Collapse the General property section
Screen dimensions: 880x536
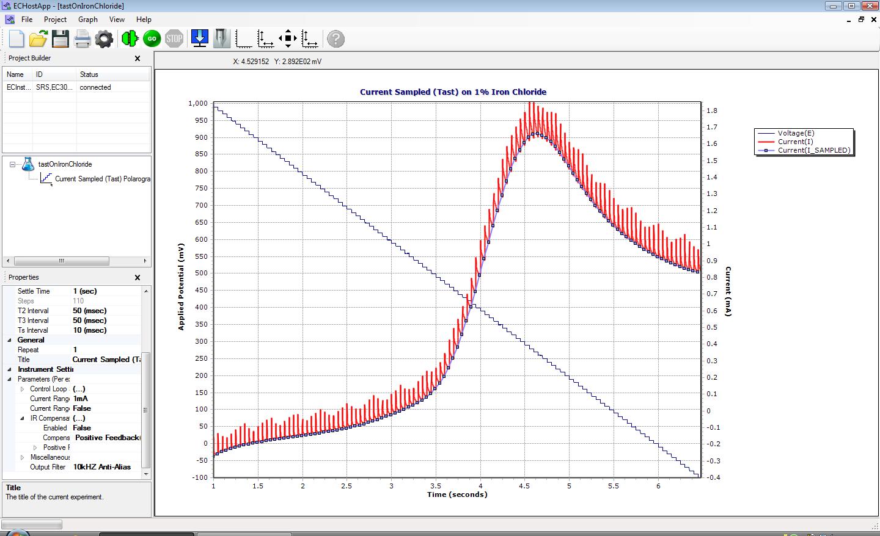(9, 340)
